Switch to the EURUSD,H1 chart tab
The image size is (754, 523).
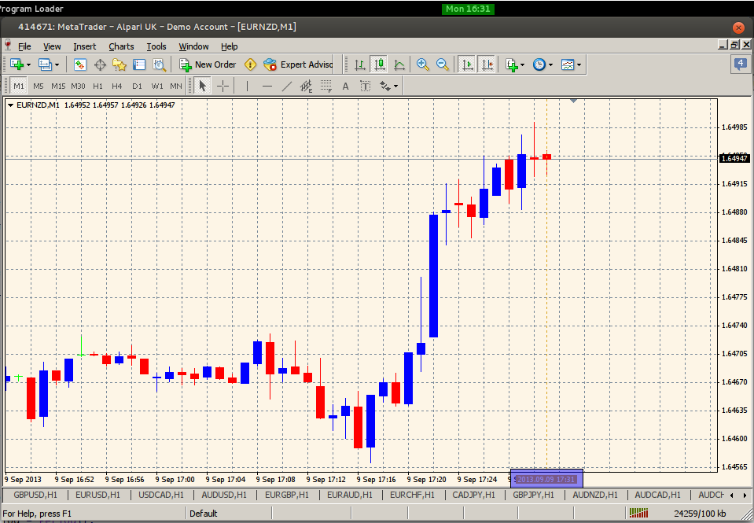click(x=98, y=495)
